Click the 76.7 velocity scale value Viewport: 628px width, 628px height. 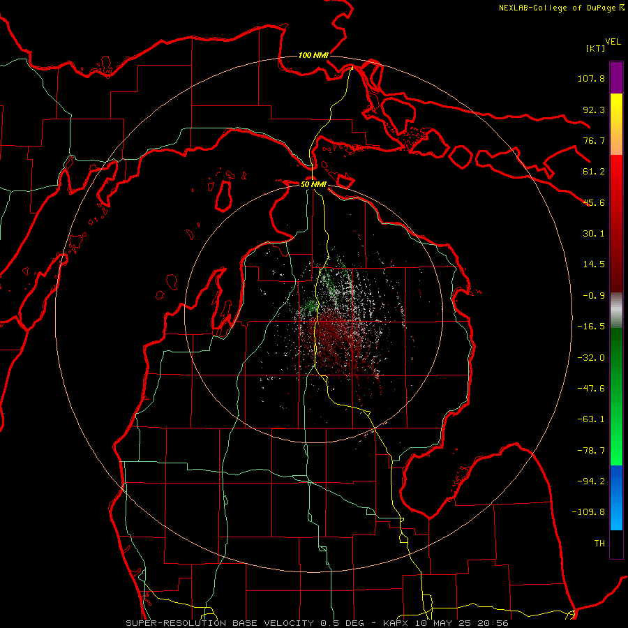tap(594, 140)
